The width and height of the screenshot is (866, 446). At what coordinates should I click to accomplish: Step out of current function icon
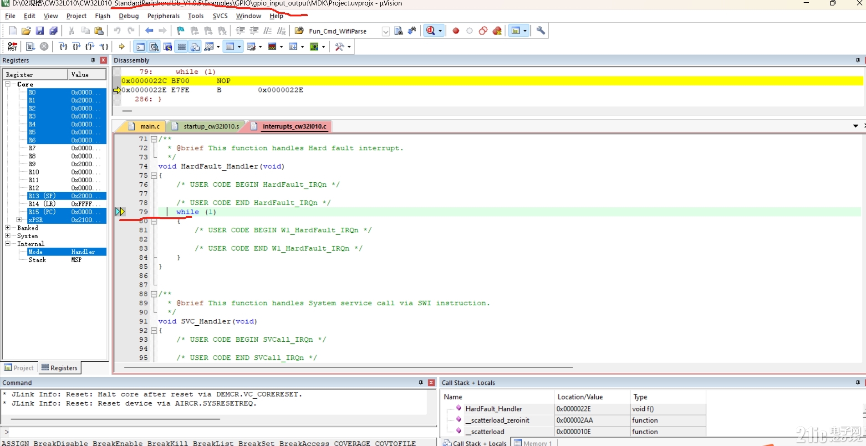point(91,46)
